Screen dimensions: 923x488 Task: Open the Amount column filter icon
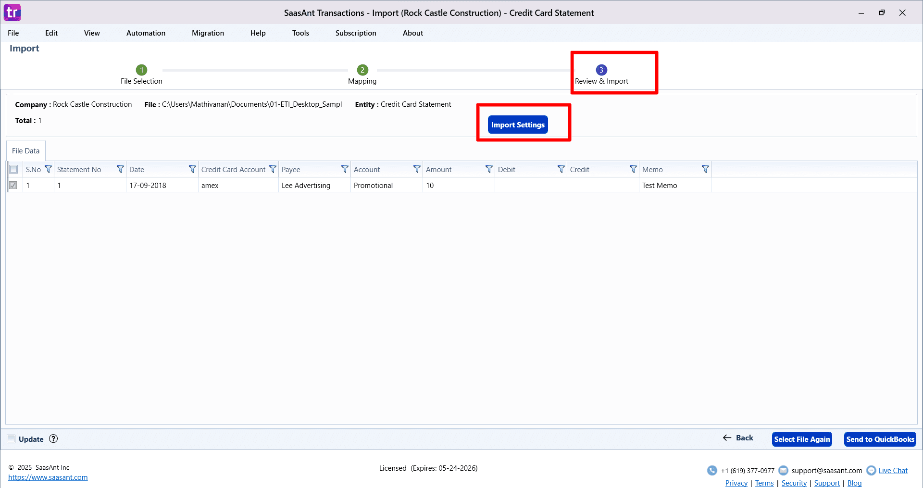click(489, 169)
